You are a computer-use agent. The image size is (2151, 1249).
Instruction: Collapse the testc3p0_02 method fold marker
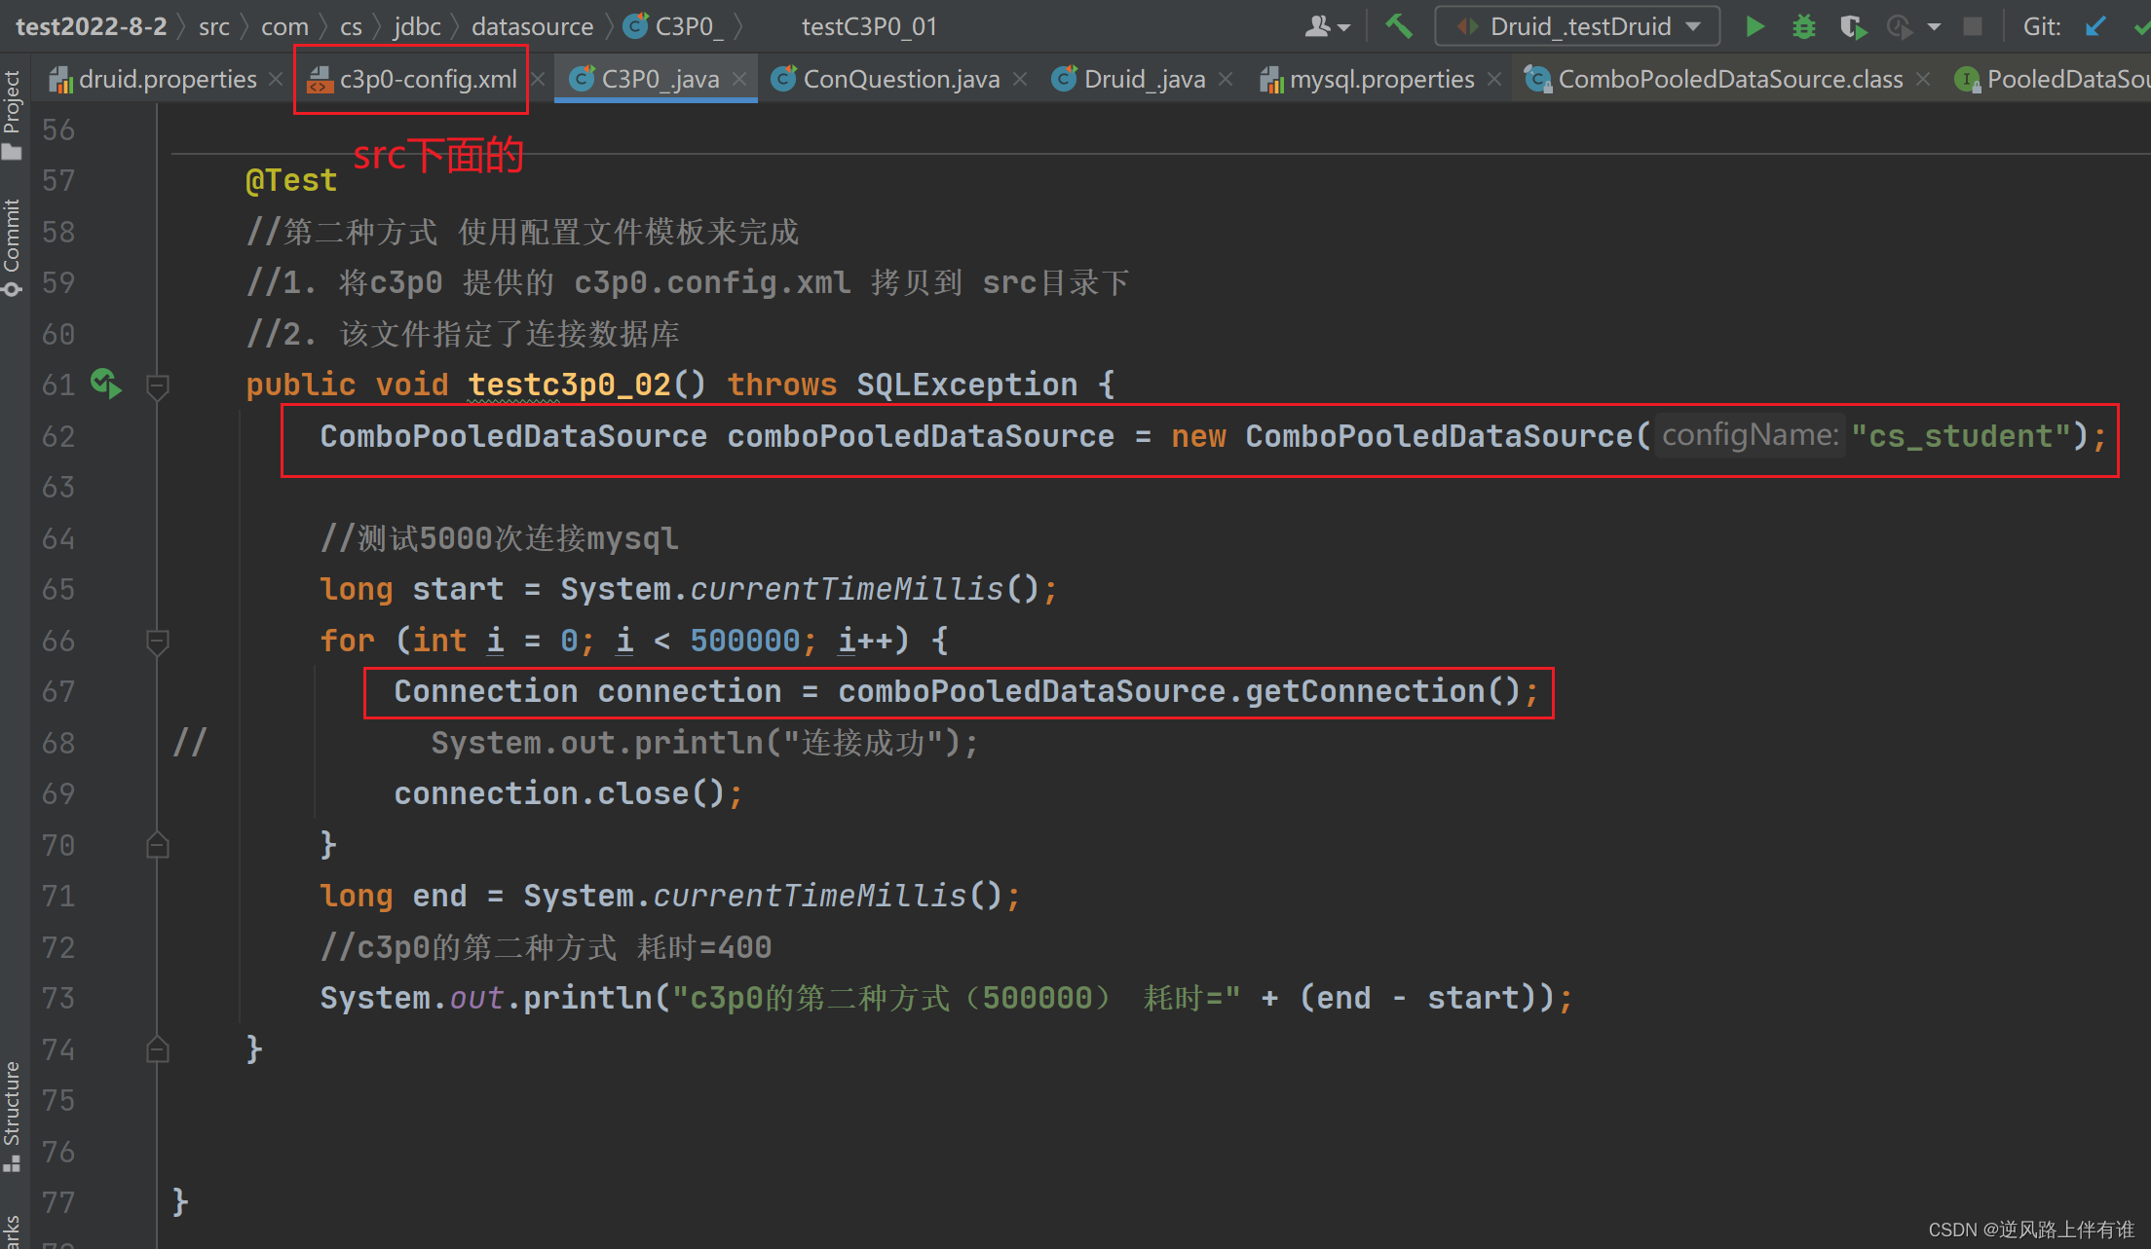point(157,386)
